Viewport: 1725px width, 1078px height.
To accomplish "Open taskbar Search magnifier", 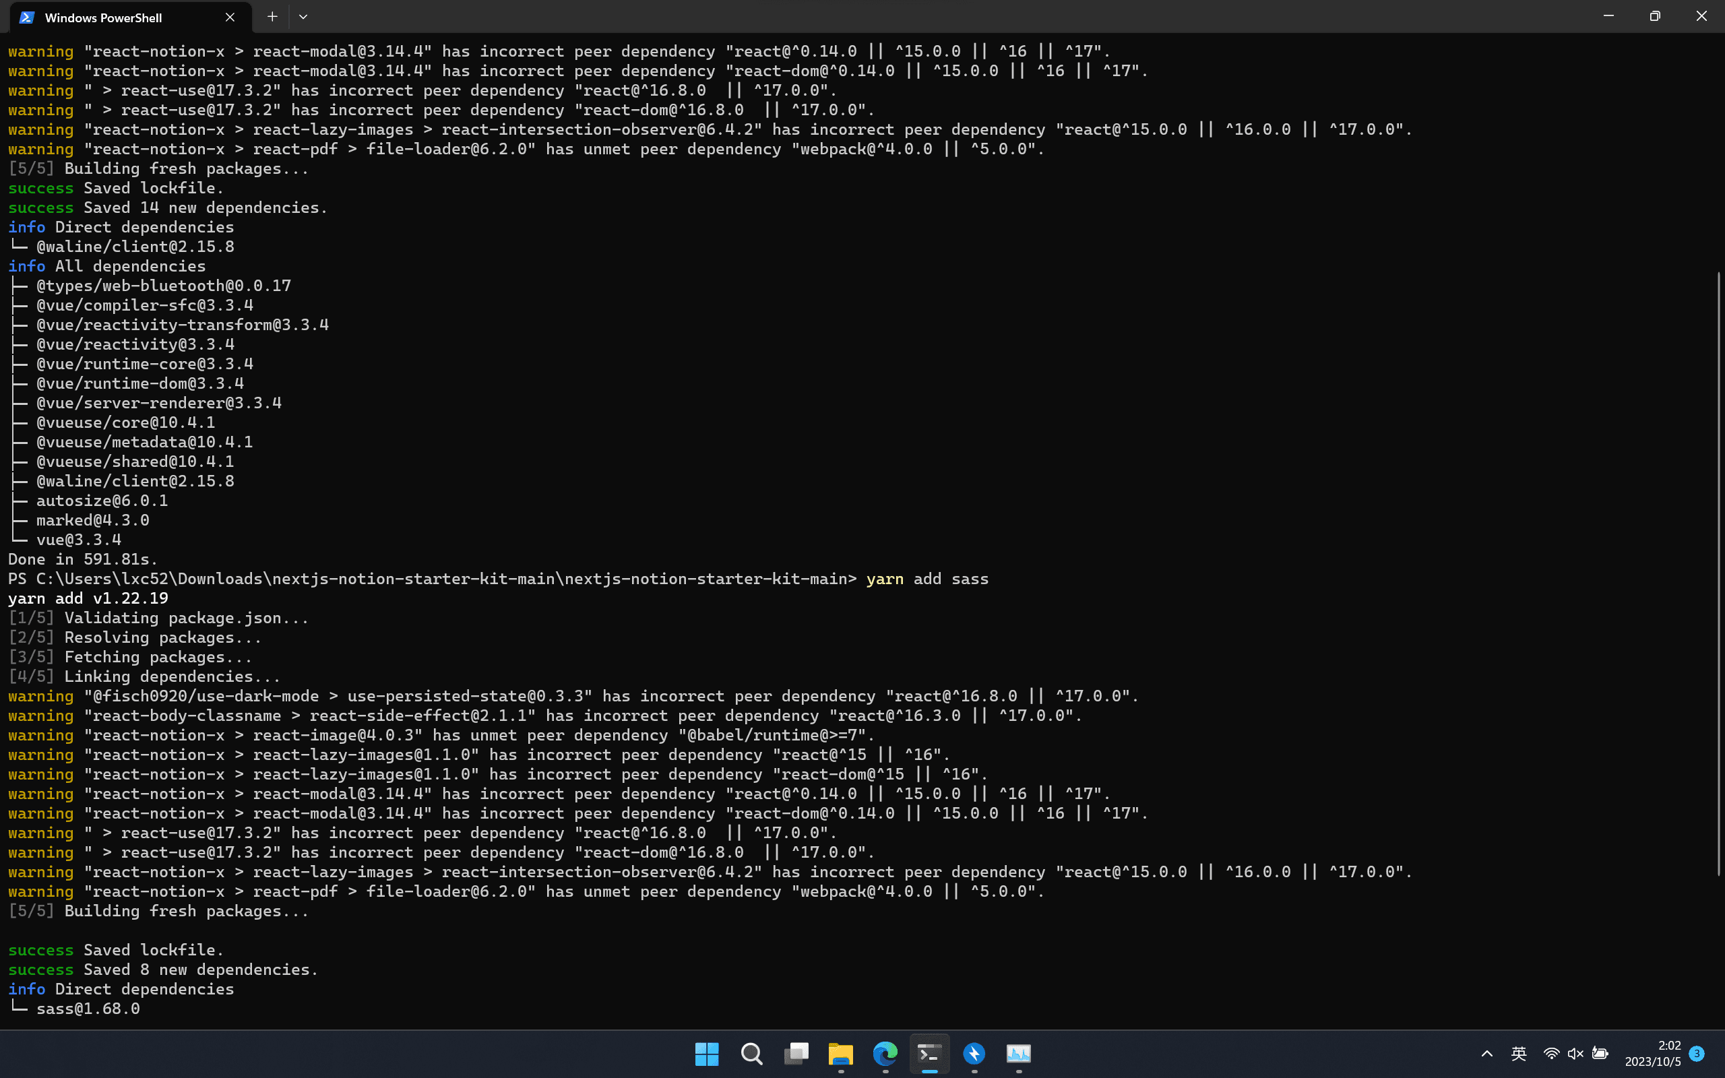I will pos(751,1054).
